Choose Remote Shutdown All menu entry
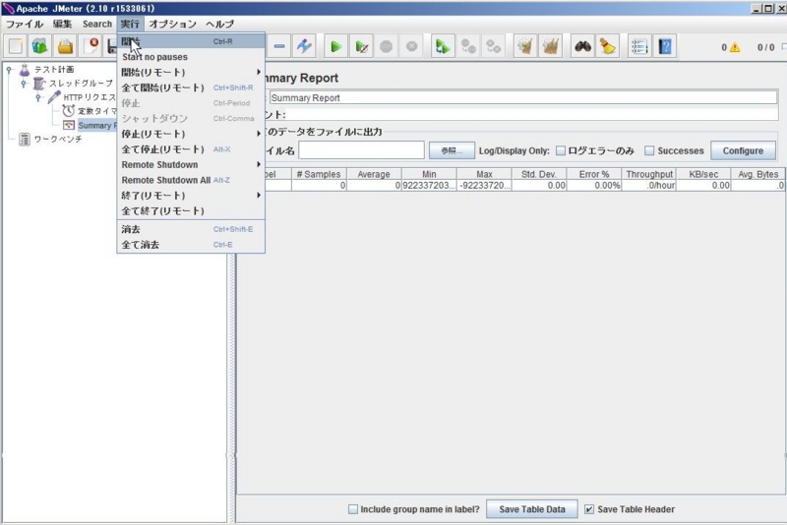The image size is (787, 525). [191, 180]
